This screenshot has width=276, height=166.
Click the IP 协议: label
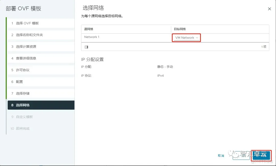[86, 76]
